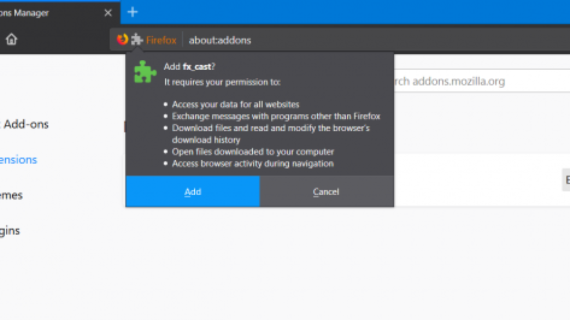Click 'Access your data for all websites' text
This screenshot has height=320, width=570.
pos(236,104)
